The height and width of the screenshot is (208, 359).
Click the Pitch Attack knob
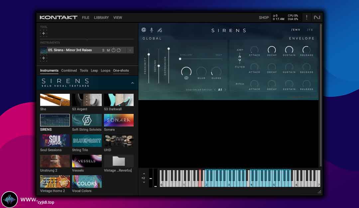pyautogui.click(x=254, y=84)
